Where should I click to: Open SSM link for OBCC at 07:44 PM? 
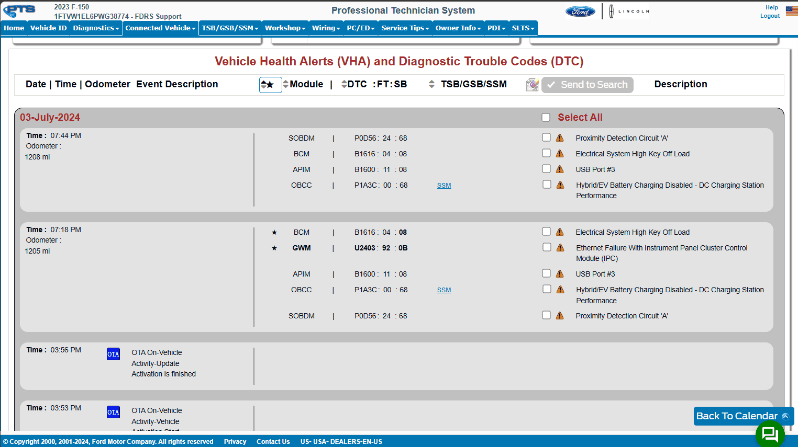444,186
